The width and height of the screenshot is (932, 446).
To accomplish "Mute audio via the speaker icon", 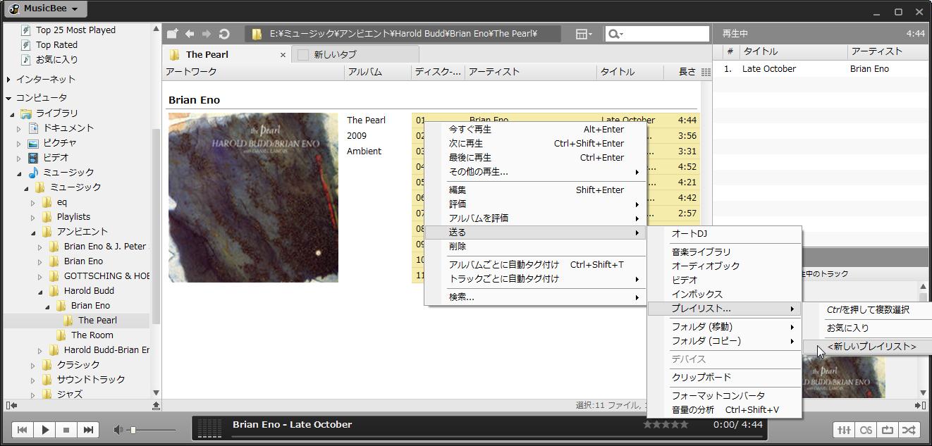I will [119, 430].
